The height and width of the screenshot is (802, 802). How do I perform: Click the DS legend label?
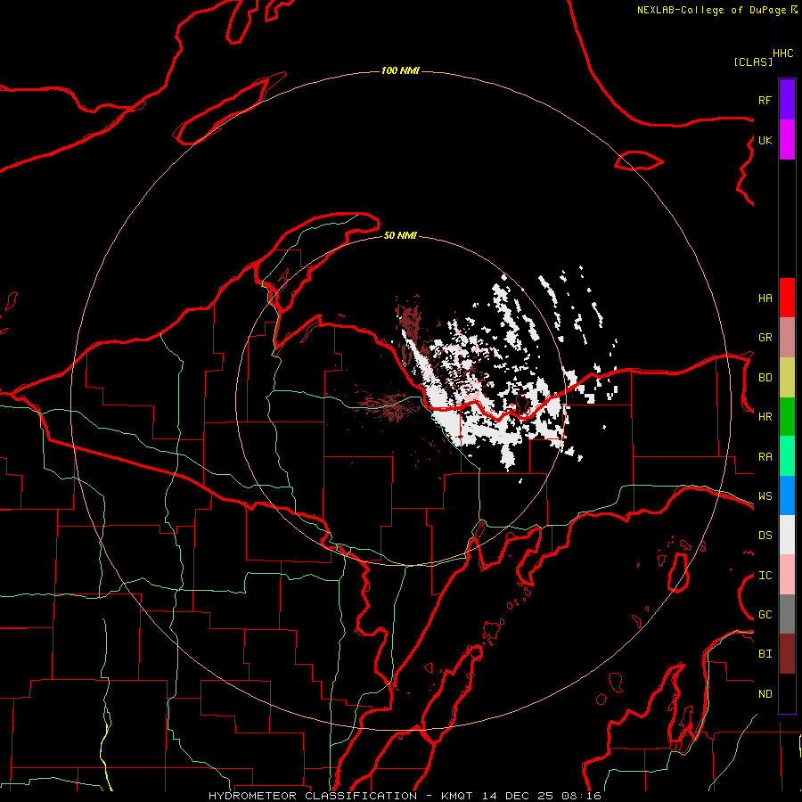765,536
